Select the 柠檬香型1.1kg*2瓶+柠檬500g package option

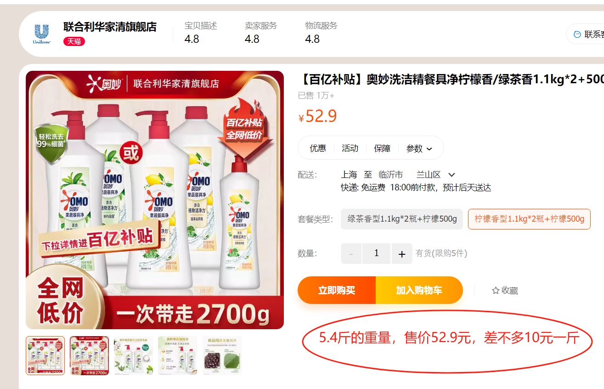pyautogui.click(x=529, y=219)
